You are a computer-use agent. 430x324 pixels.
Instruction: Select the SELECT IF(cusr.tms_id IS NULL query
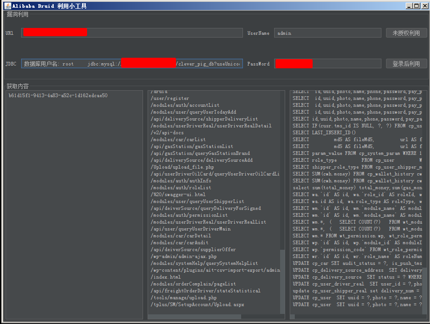[357, 126]
